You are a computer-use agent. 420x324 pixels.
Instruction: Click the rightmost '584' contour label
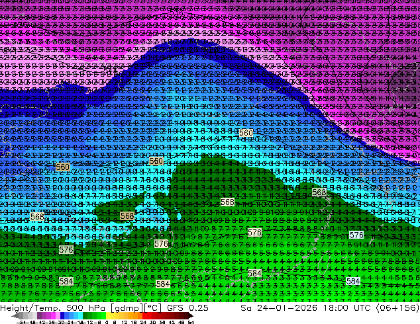(353, 281)
